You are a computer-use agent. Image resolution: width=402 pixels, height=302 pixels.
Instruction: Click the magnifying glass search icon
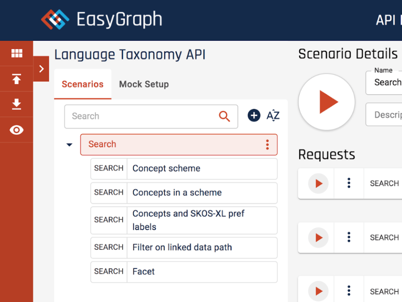coord(224,116)
